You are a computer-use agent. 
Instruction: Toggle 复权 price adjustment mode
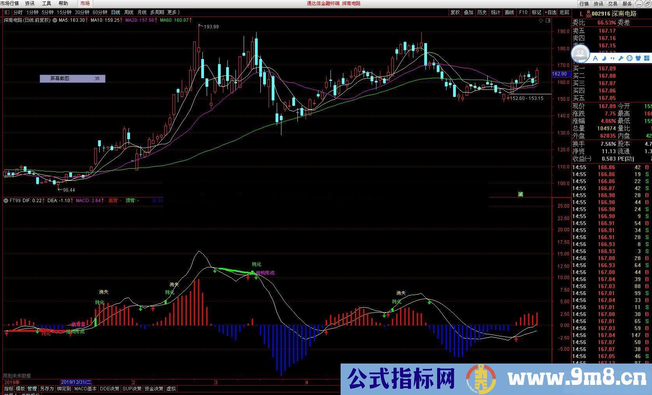[455, 12]
